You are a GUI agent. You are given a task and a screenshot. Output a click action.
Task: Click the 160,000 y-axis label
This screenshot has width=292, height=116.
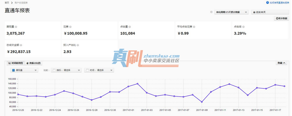click(12, 79)
